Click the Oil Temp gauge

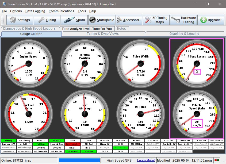[140, 114]
